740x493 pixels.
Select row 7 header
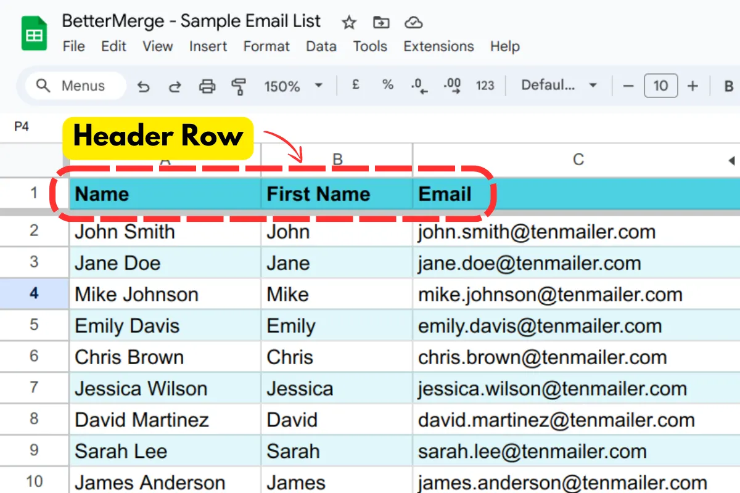coord(35,388)
